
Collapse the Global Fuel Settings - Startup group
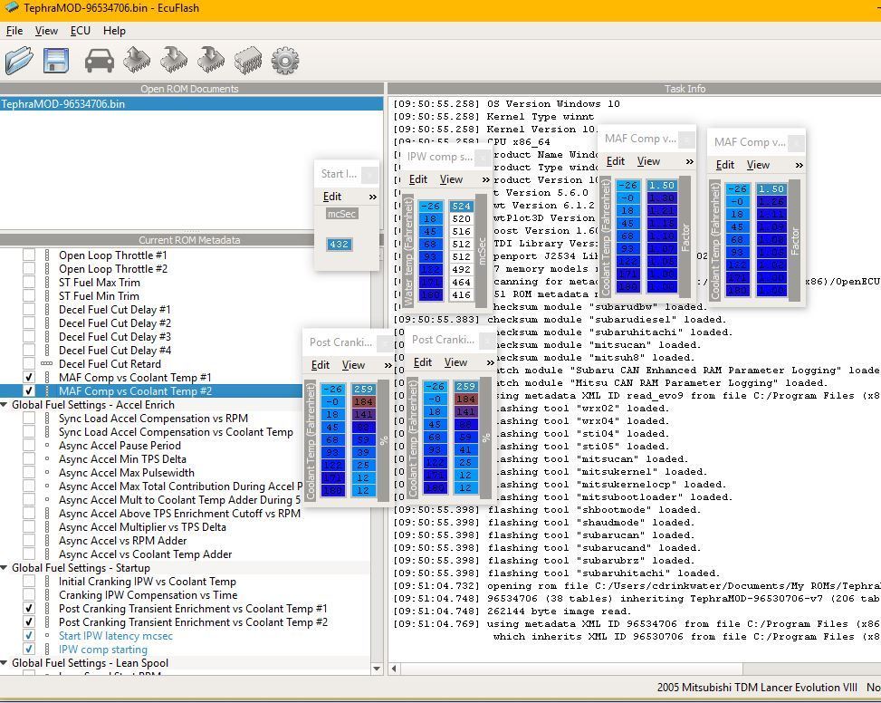click(x=5, y=568)
